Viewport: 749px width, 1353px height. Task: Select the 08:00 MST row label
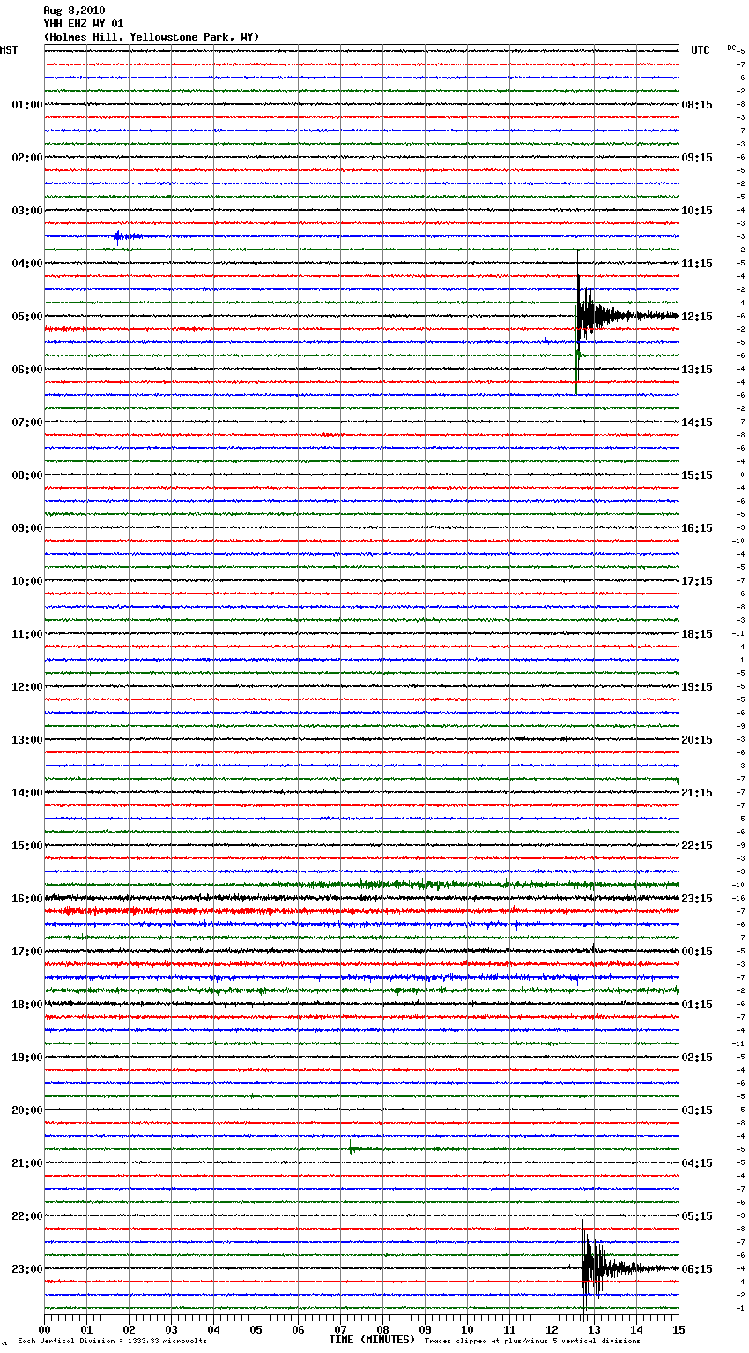pyautogui.click(x=27, y=475)
